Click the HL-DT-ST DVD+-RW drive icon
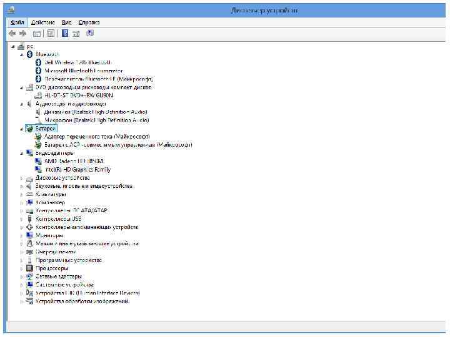This screenshot has height=337, width=450. point(38,95)
